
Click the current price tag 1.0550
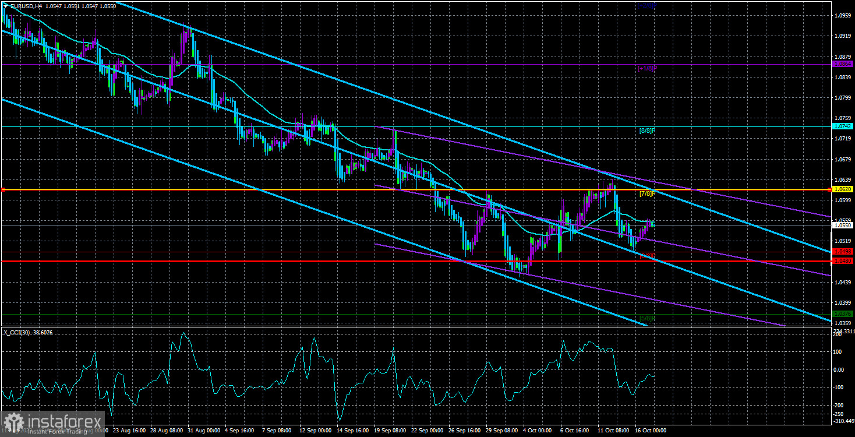843,225
